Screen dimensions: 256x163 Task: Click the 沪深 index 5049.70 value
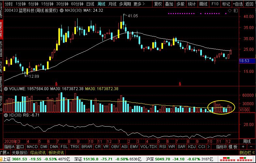coord(162,159)
